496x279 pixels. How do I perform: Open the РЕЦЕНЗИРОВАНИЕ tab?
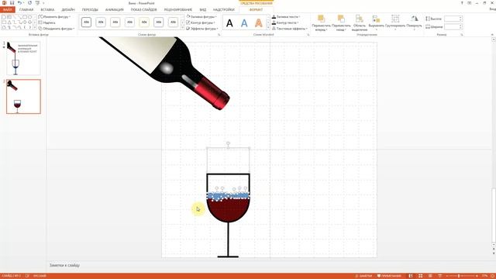(x=178, y=10)
